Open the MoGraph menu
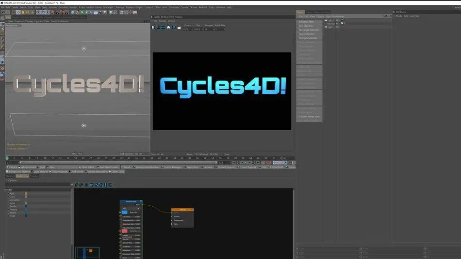This screenshot has width=461, height=259. click(x=108, y=7)
